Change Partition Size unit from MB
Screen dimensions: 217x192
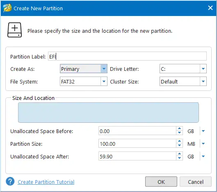(x=203, y=144)
